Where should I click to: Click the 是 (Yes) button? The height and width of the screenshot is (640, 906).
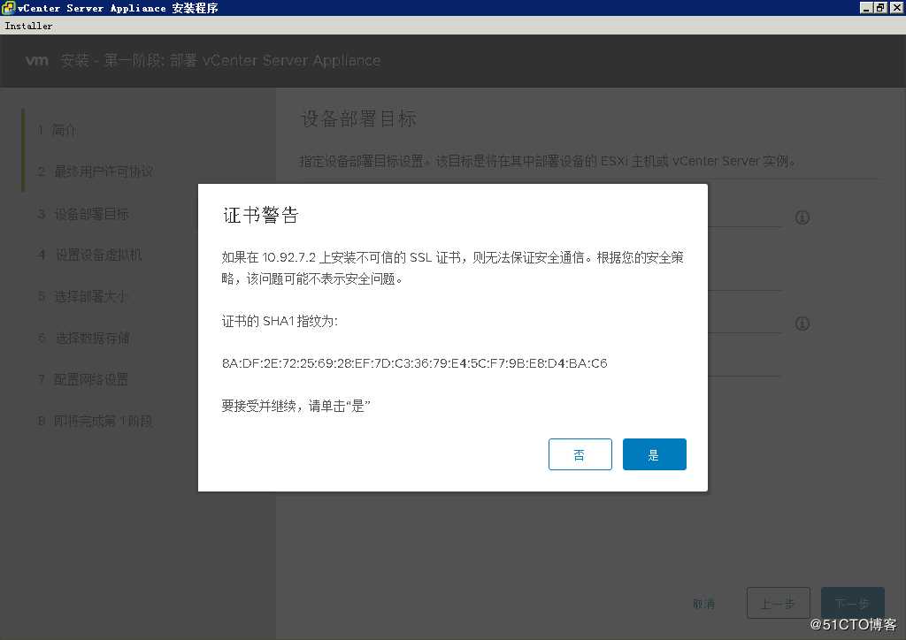pyautogui.click(x=654, y=454)
